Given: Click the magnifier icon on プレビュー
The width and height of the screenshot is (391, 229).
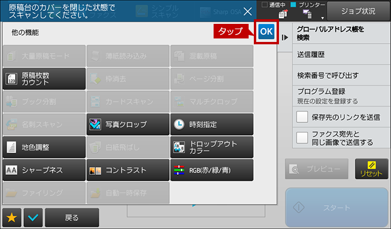Looking at the screenshot, I should click(294, 169).
